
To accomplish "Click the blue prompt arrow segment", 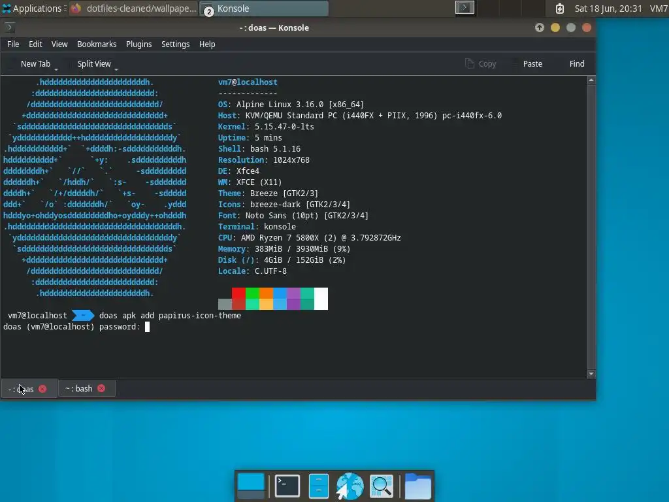I will point(83,316).
